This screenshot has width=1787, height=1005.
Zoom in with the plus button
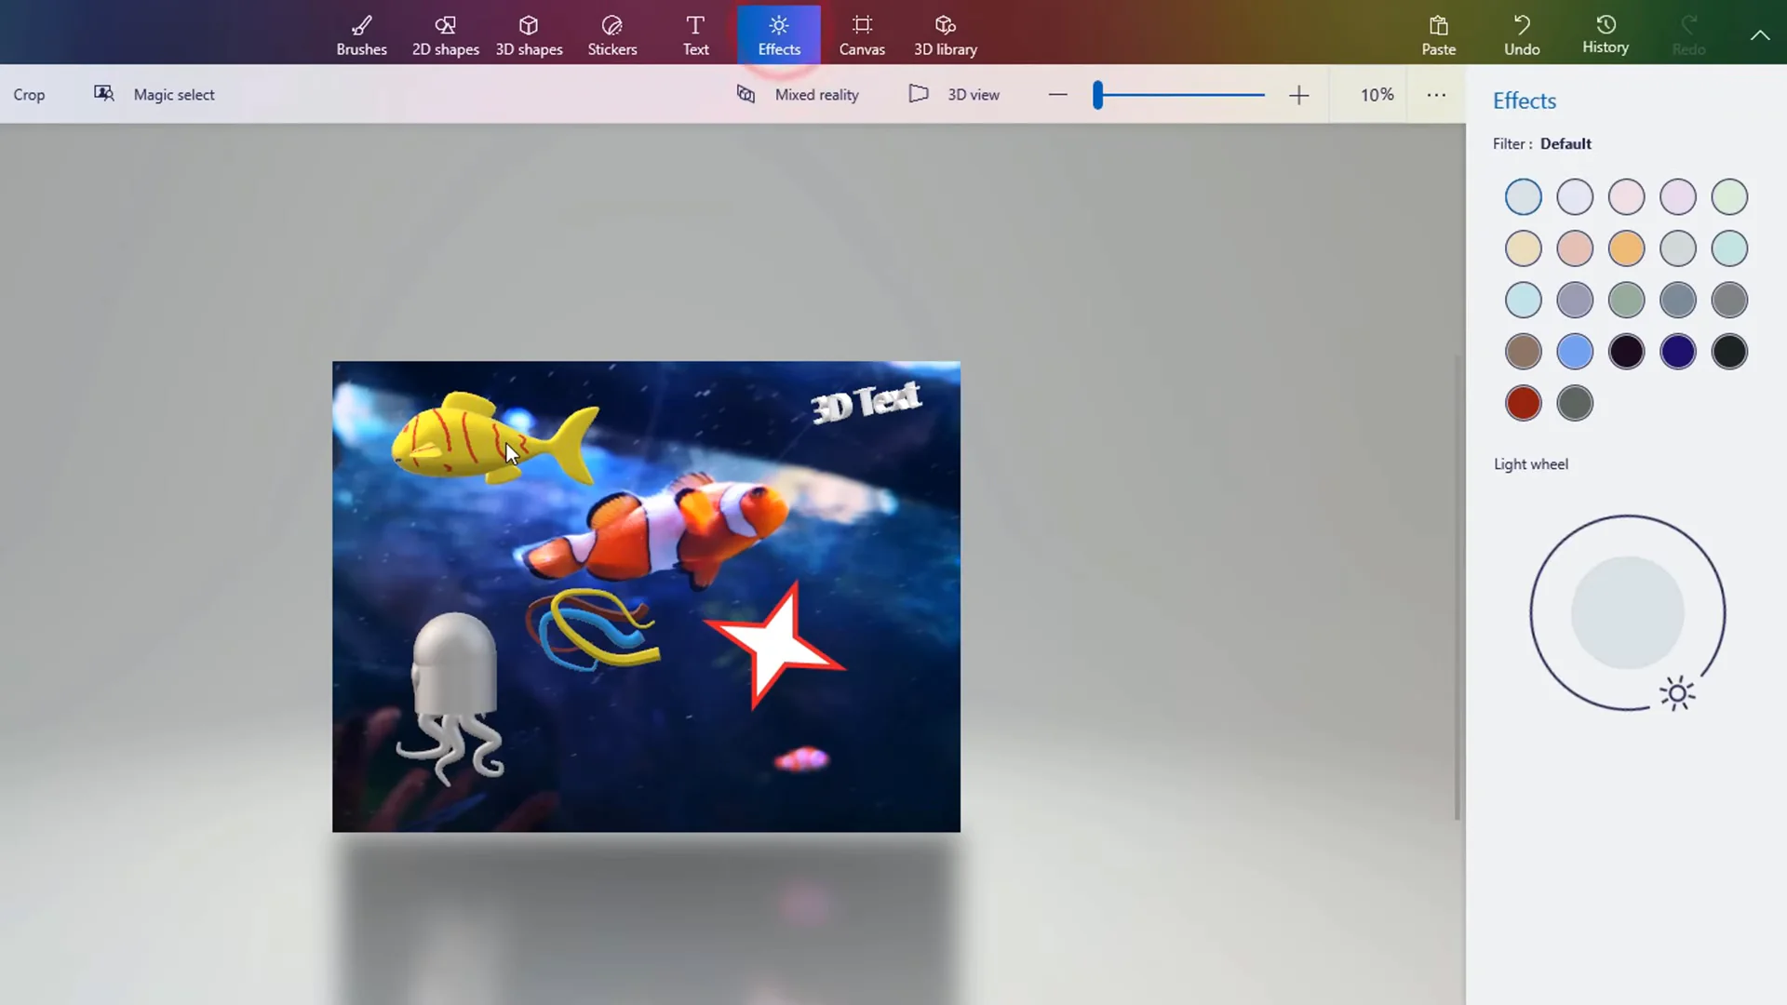[x=1298, y=94]
